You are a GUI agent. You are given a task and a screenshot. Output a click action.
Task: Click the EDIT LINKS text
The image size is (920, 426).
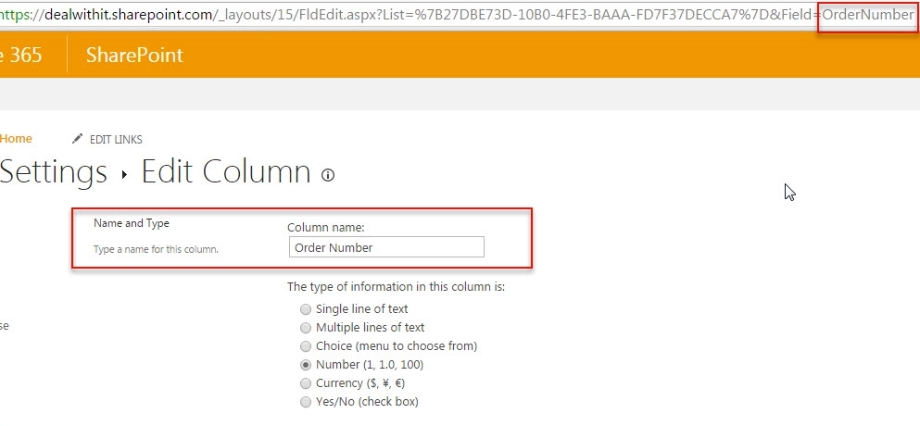tap(116, 140)
